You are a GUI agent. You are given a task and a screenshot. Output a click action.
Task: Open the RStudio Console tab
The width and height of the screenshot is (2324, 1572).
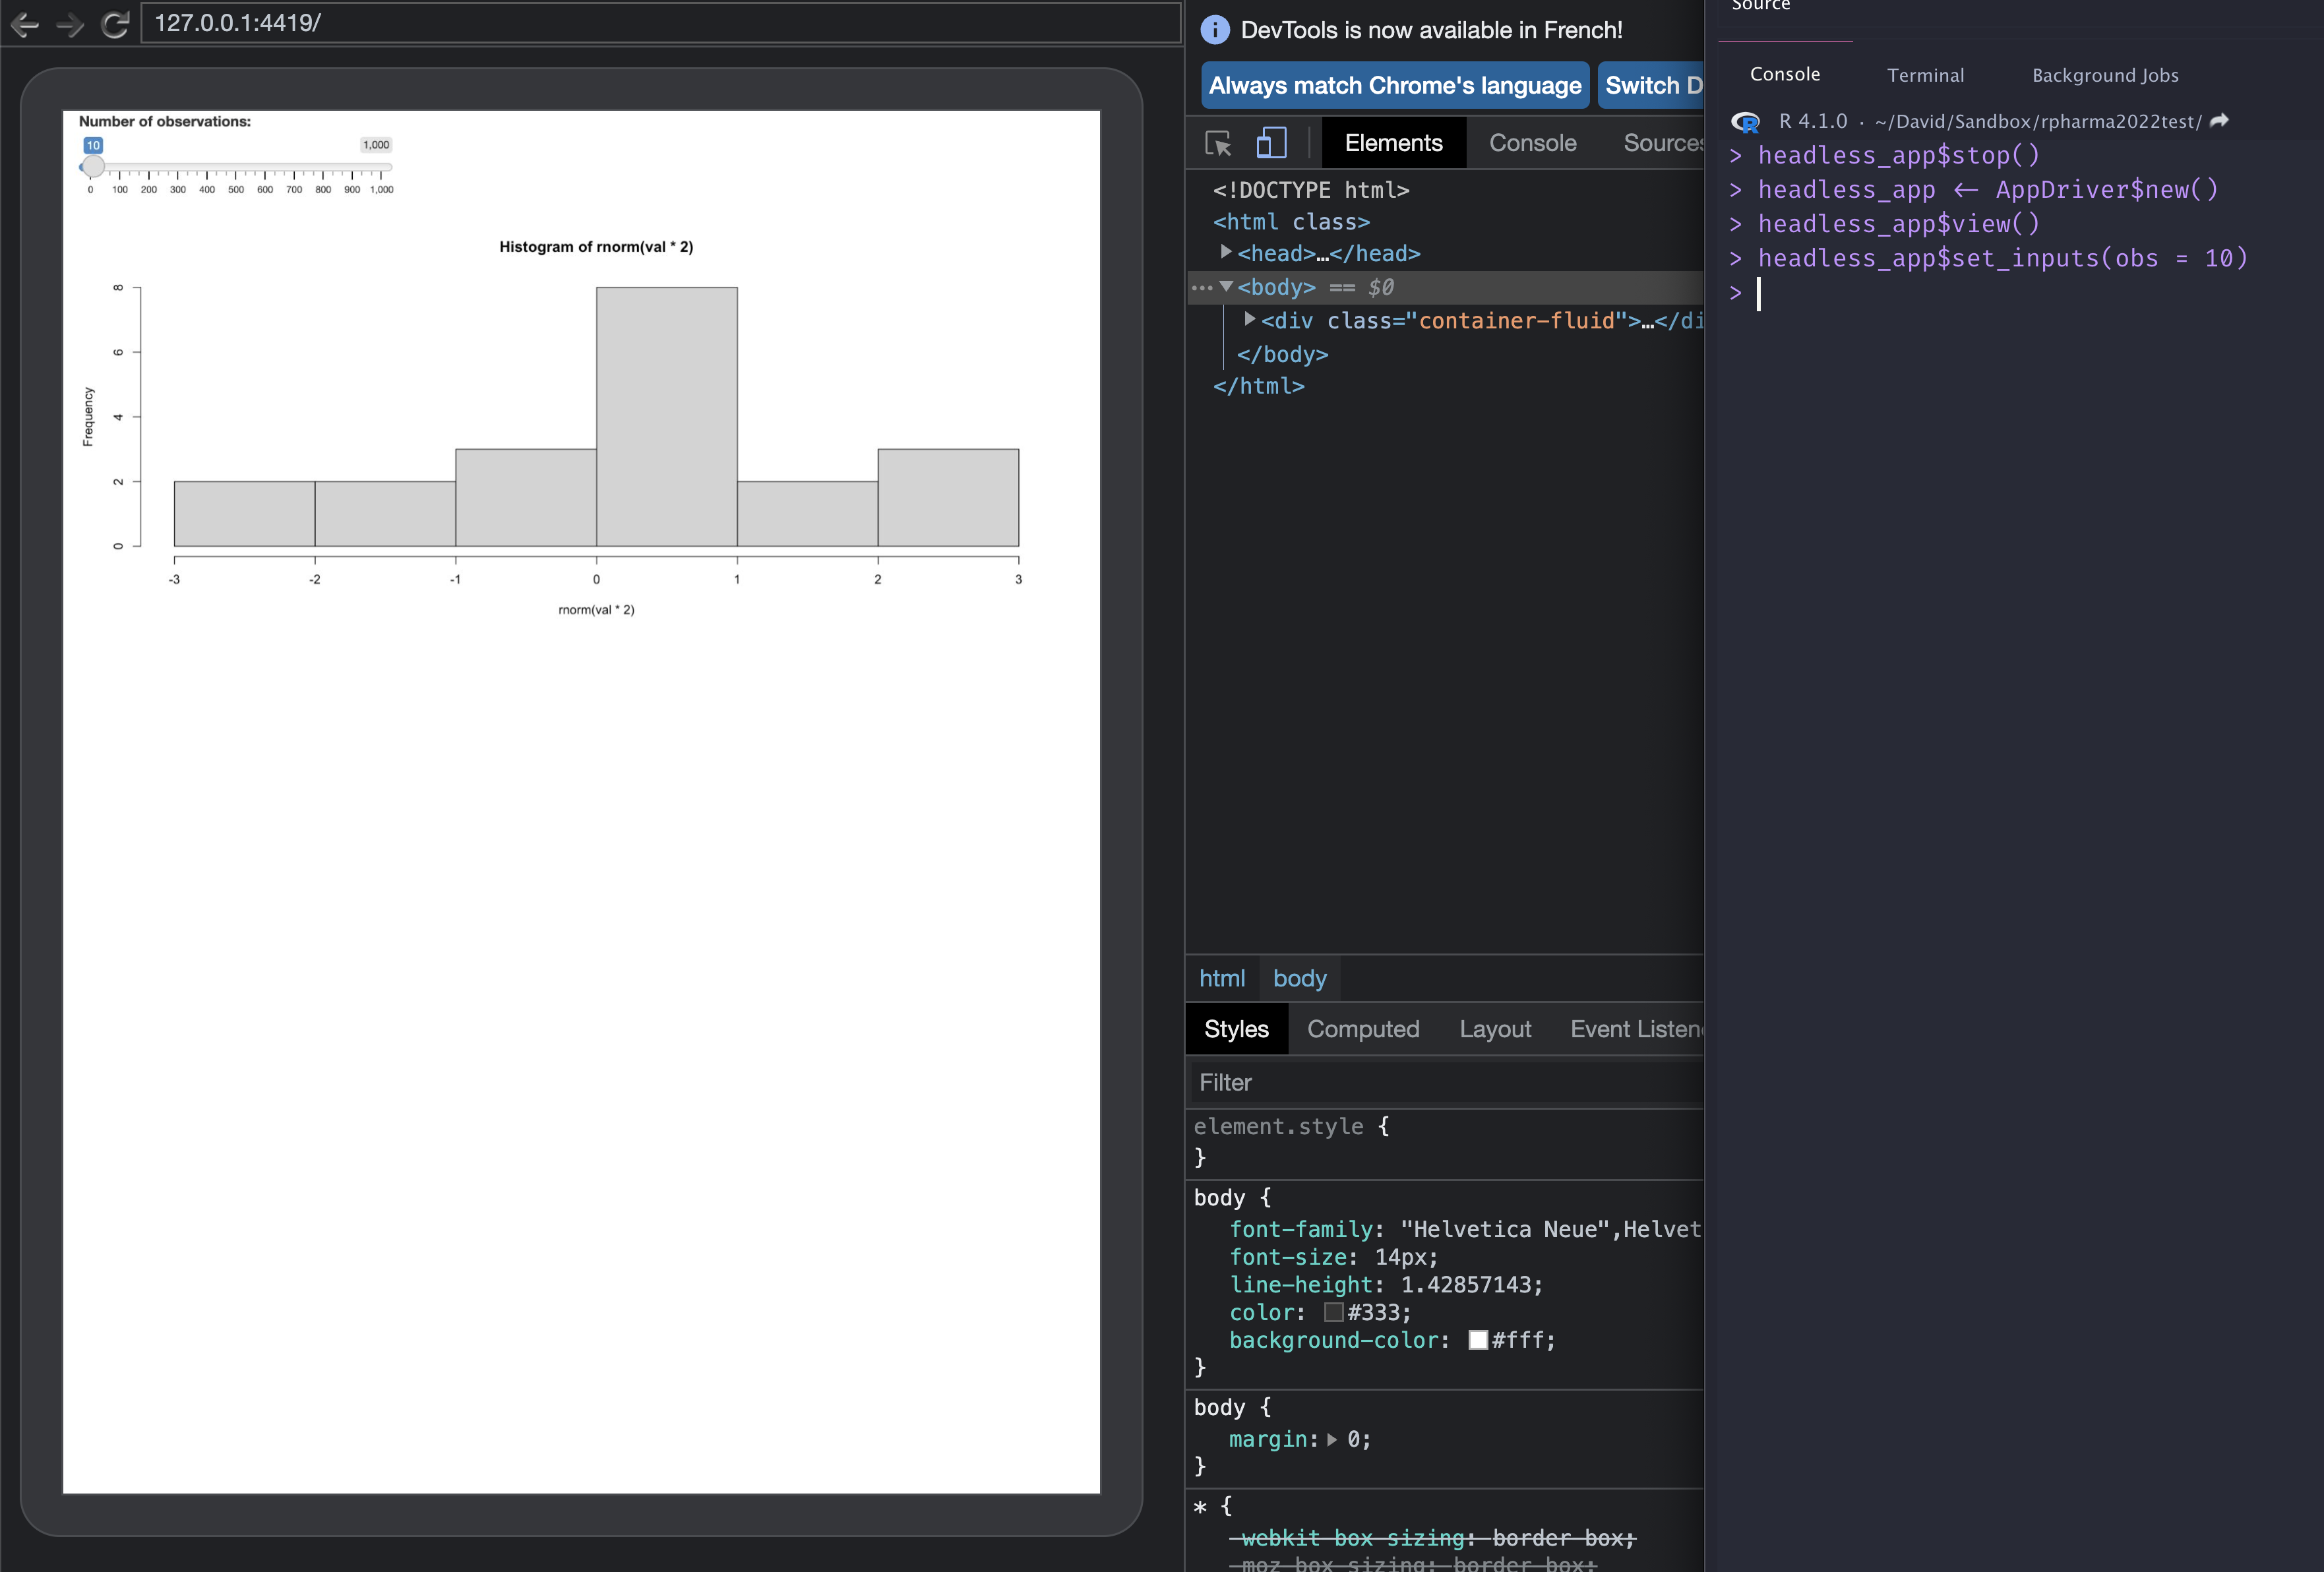click(1785, 74)
